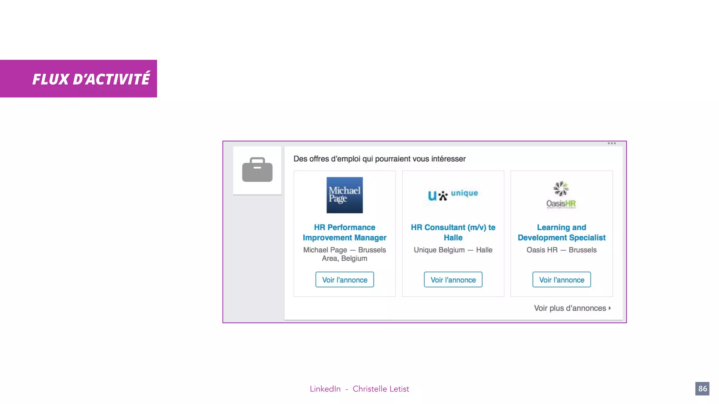Click the Michael Page company logo
Viewport: 719px width, 404px height.
[344, 195]
